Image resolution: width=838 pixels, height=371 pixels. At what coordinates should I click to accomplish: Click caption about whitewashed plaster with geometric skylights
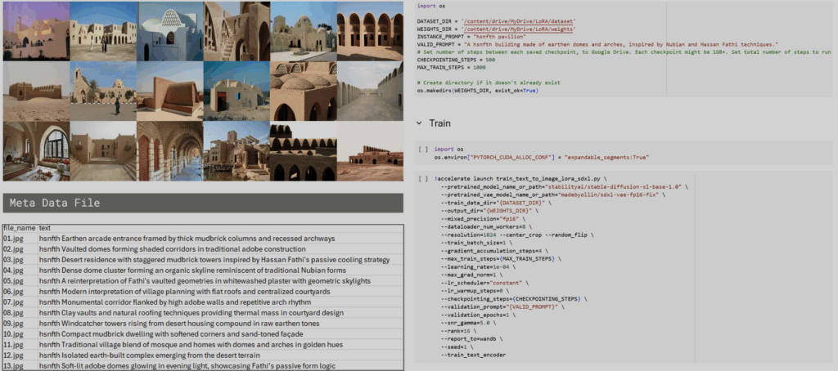[x=205, y=281]
